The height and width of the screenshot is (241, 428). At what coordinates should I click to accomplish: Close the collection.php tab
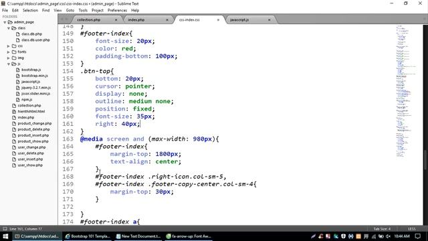pos(116,19)
